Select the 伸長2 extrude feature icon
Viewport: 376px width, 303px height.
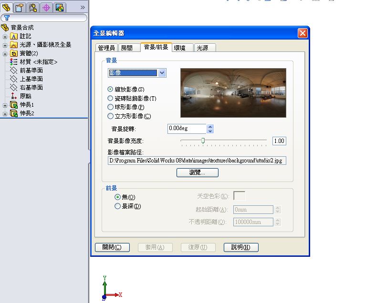(14, 113)
